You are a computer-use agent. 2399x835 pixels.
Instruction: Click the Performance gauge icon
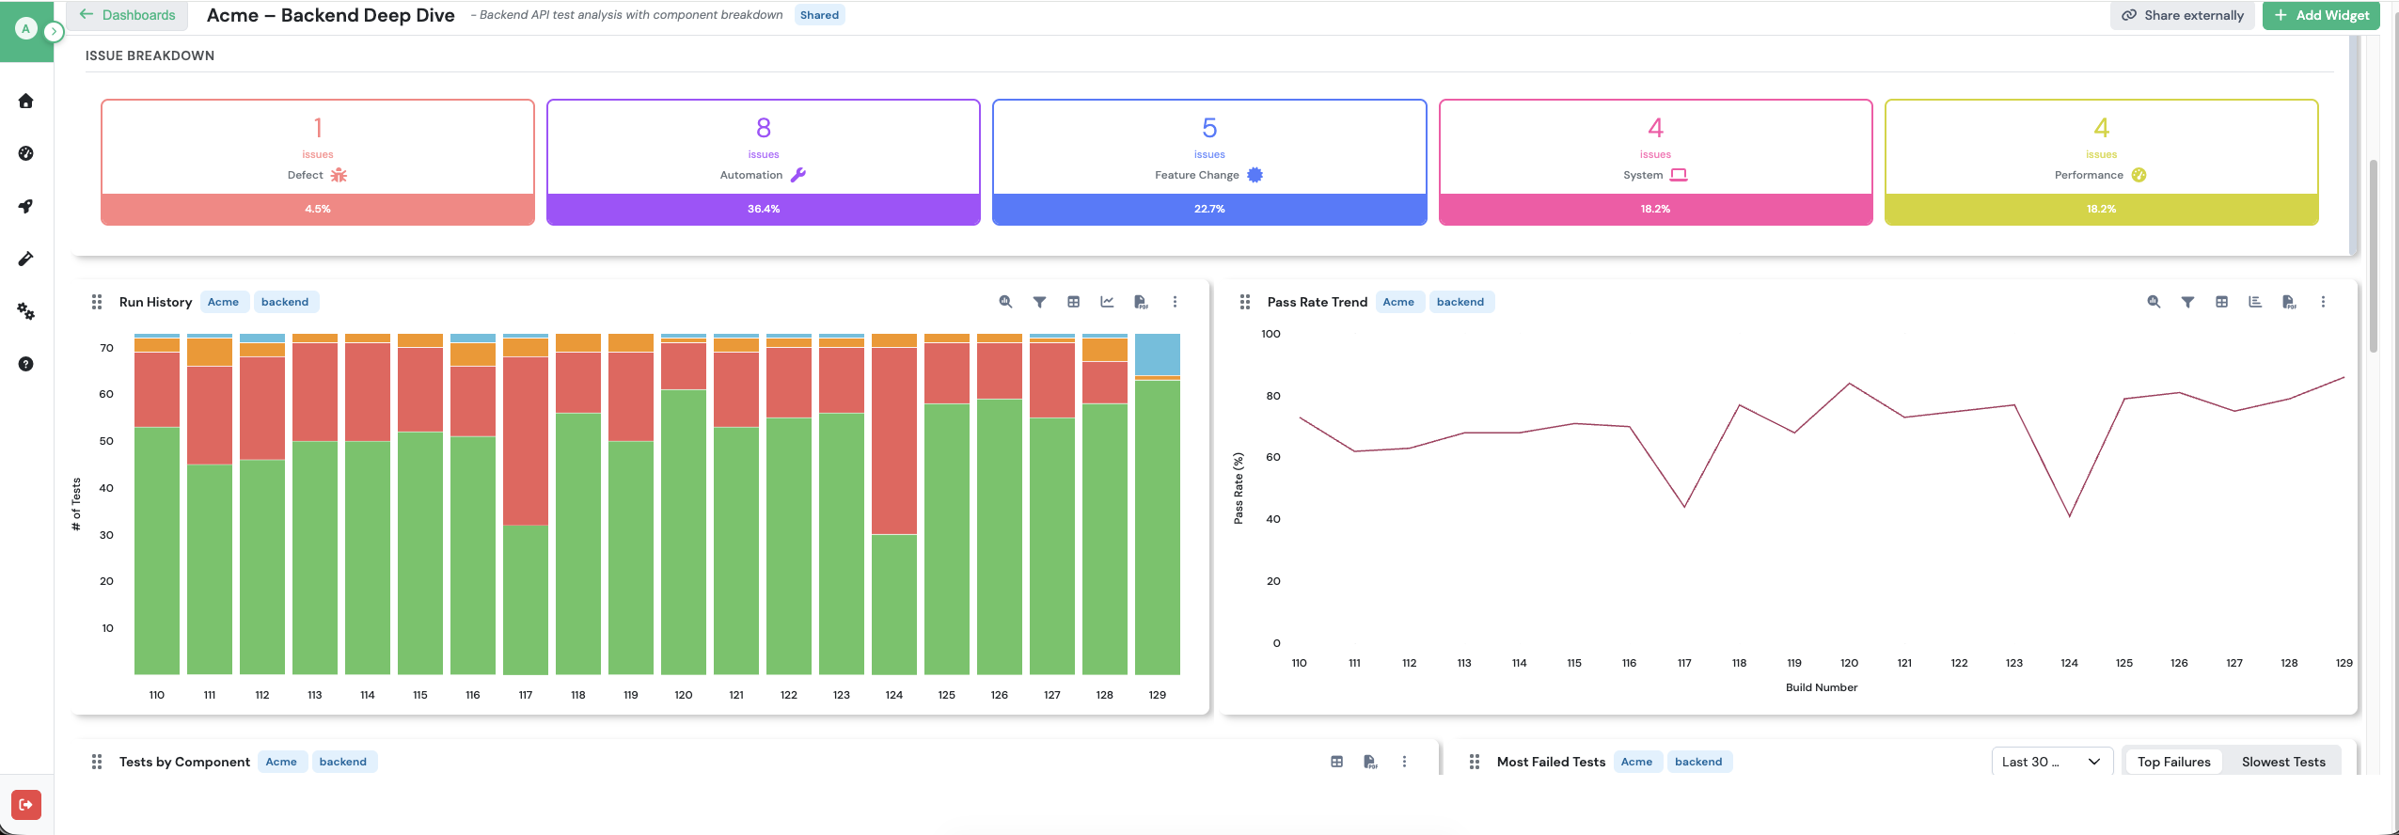coord(2139,175)
